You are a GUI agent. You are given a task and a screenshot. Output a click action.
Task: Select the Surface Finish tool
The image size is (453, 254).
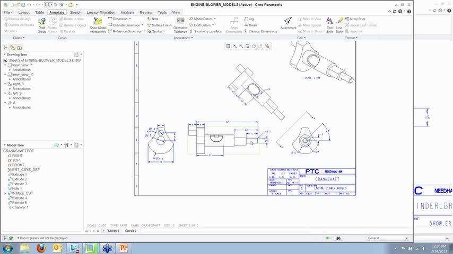pyautogui.click(x=159, y=25)
